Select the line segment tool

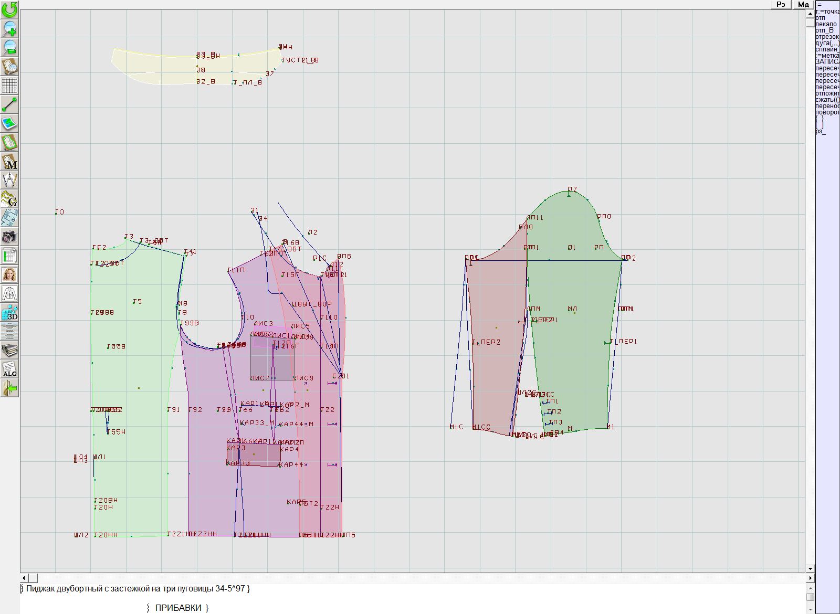coord(9,104)
